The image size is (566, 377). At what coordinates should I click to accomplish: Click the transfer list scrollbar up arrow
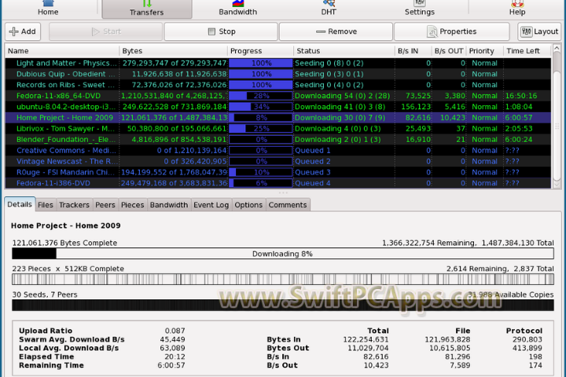(x=557, y=48)
